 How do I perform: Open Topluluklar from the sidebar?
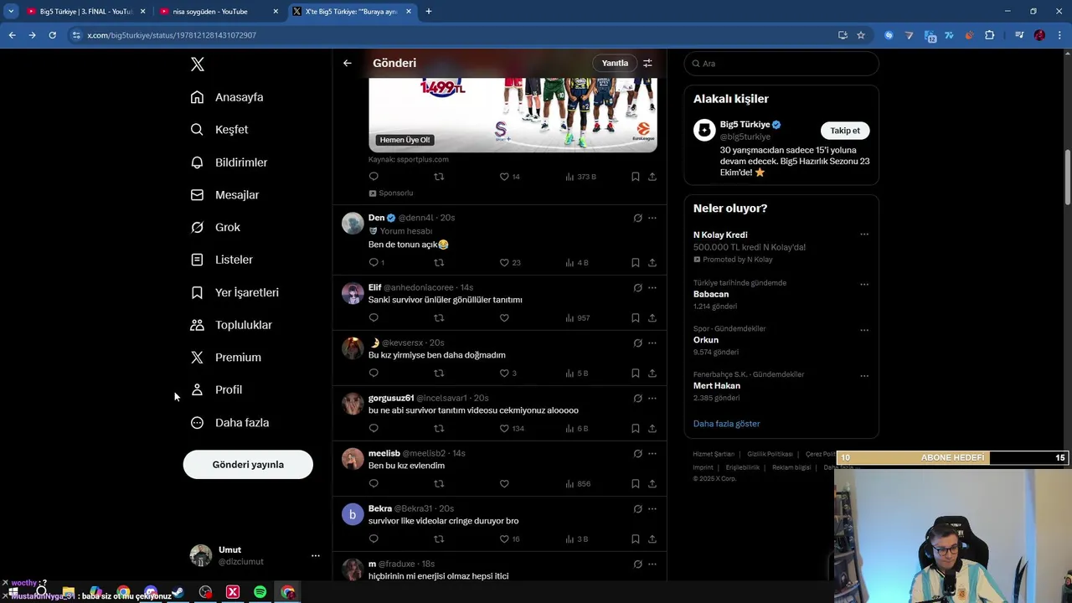click(231, 325)
